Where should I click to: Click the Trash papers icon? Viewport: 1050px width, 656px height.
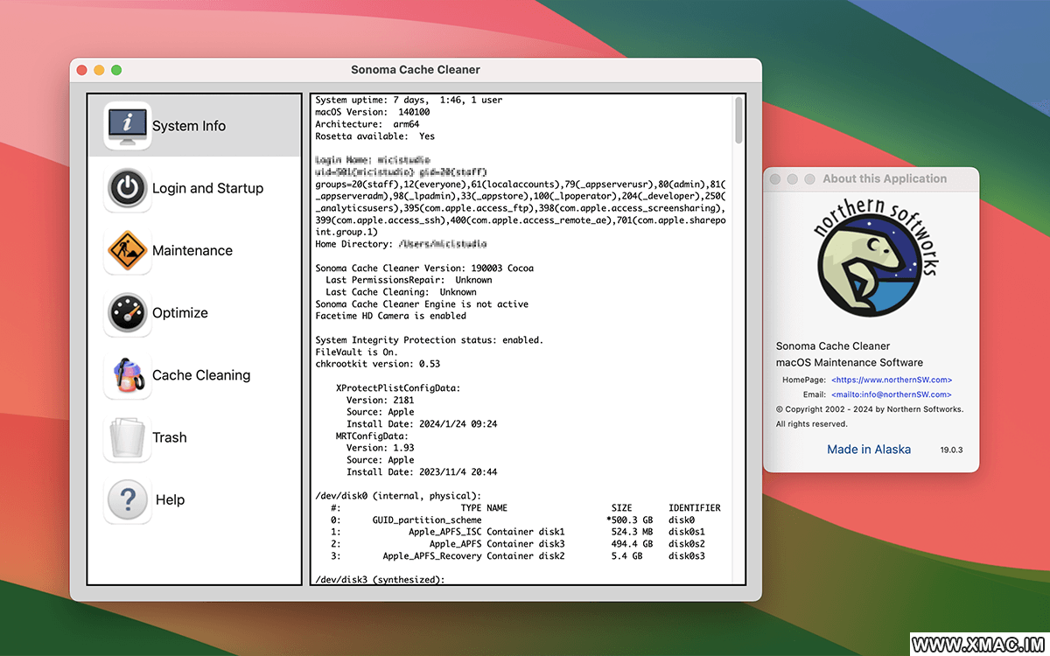(128, 437)
